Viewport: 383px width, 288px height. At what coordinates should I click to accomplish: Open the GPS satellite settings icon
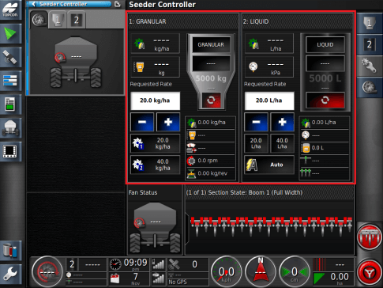coord(11,57)
